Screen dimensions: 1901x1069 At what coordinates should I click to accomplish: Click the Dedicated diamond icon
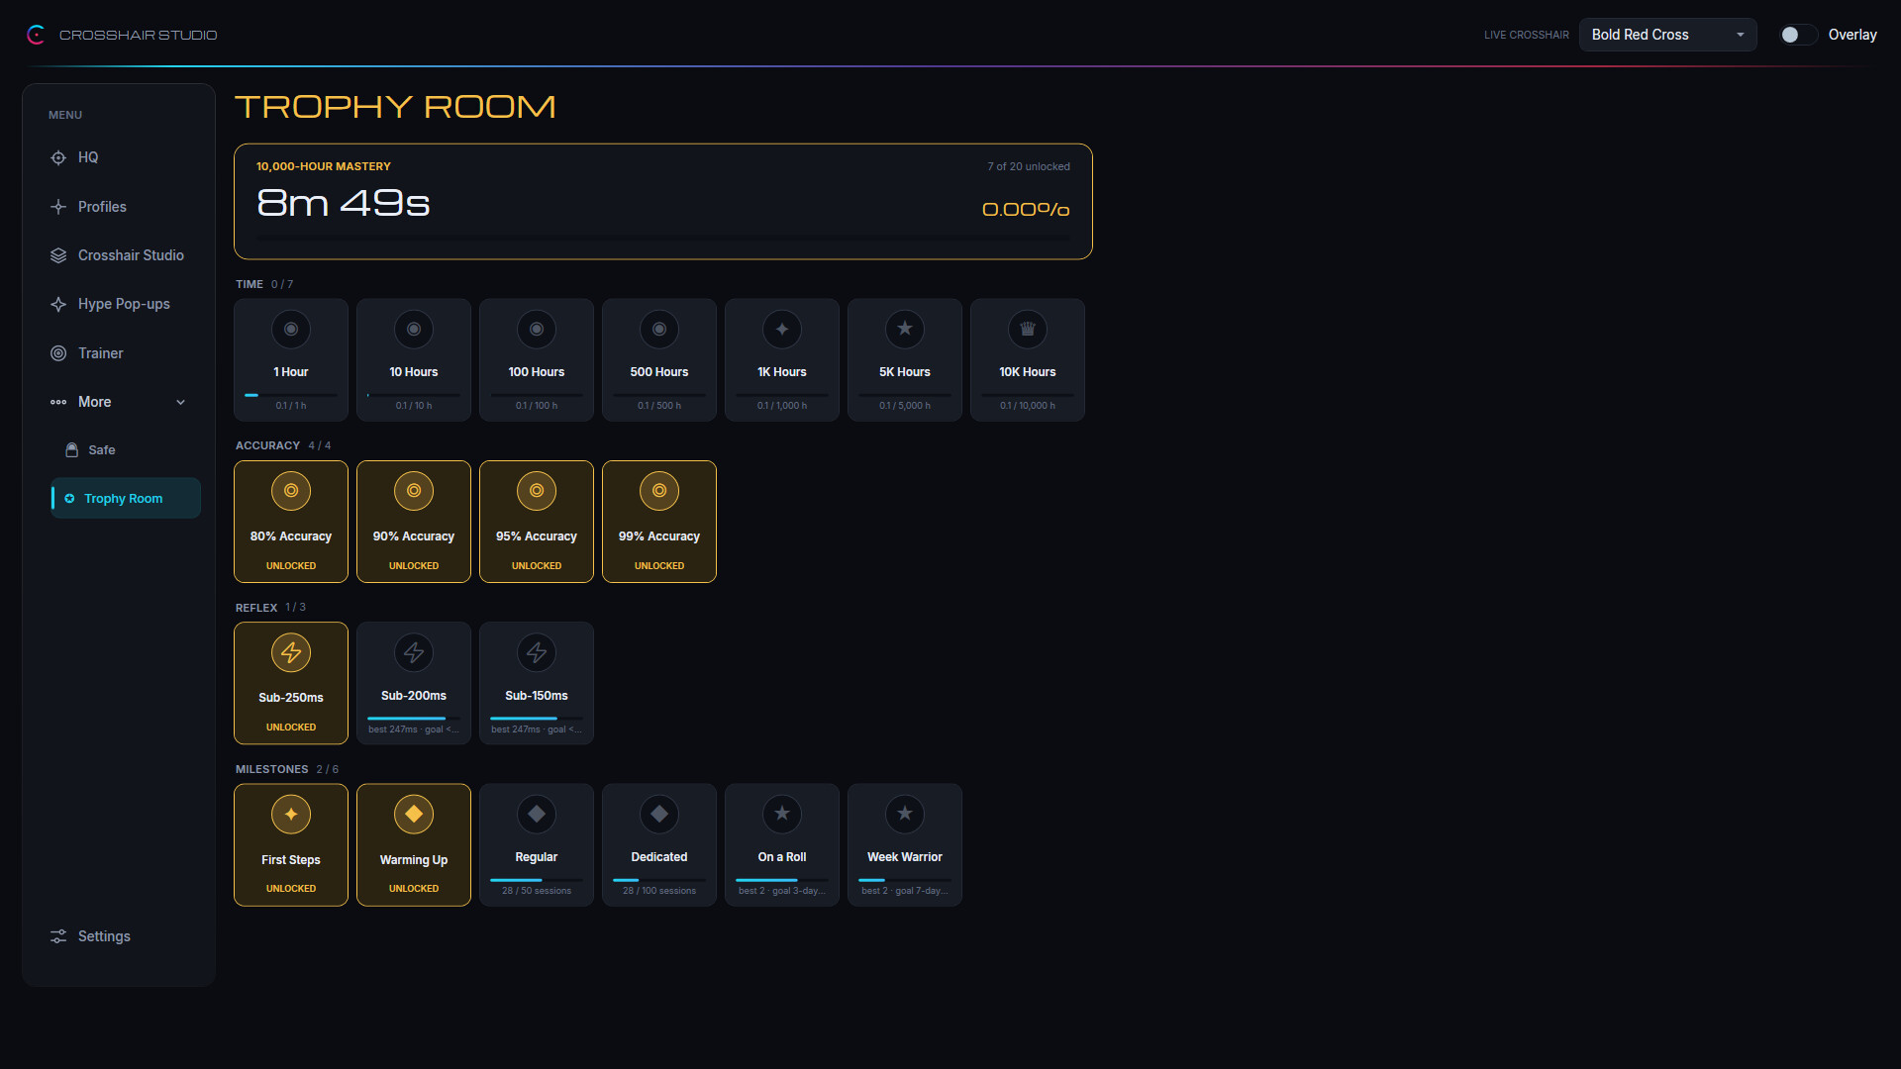pyautogui.click(x=659, y=815)
